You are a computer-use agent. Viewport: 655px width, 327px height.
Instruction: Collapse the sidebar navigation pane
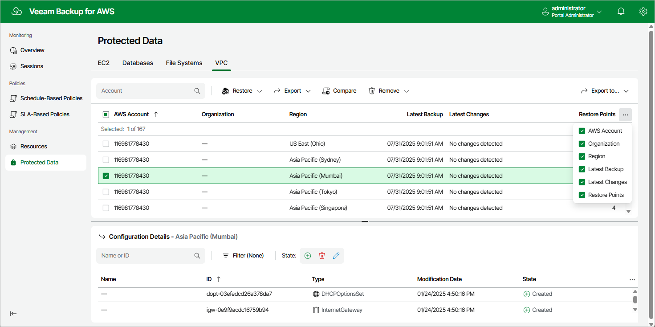(x=13, y=314)
